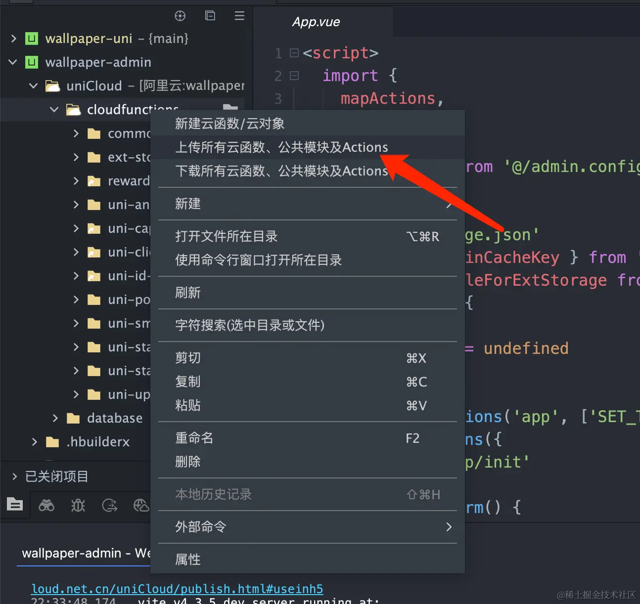Viewport: 640px width, 604px height.
Task: Fold the import block on line 2
Action: pyautogui.click(x=294, y=76)
